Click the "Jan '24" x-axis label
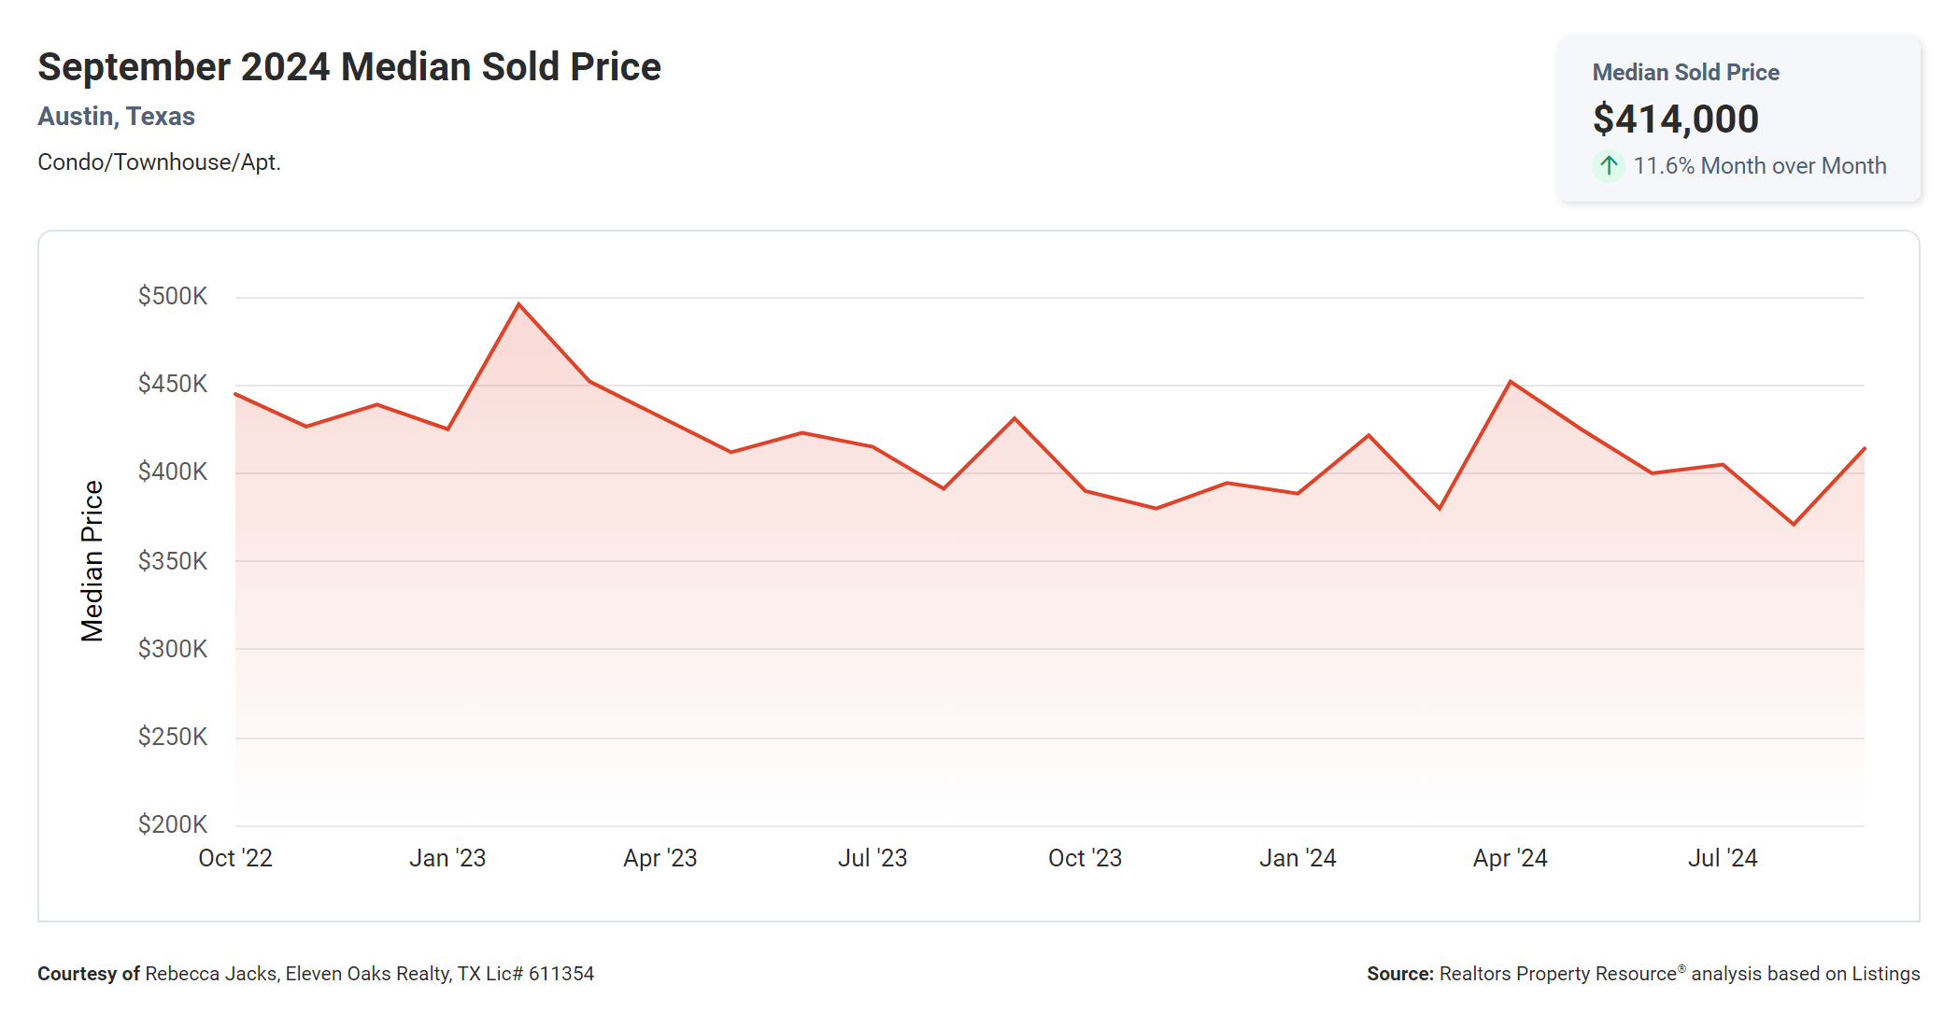 click(x=1298, y=858)
